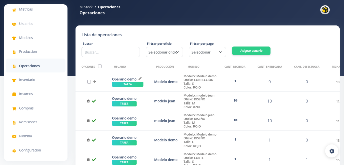Check the first row's selection checkbox
Viewport: 344px width, 165px height.
(89, 82)
